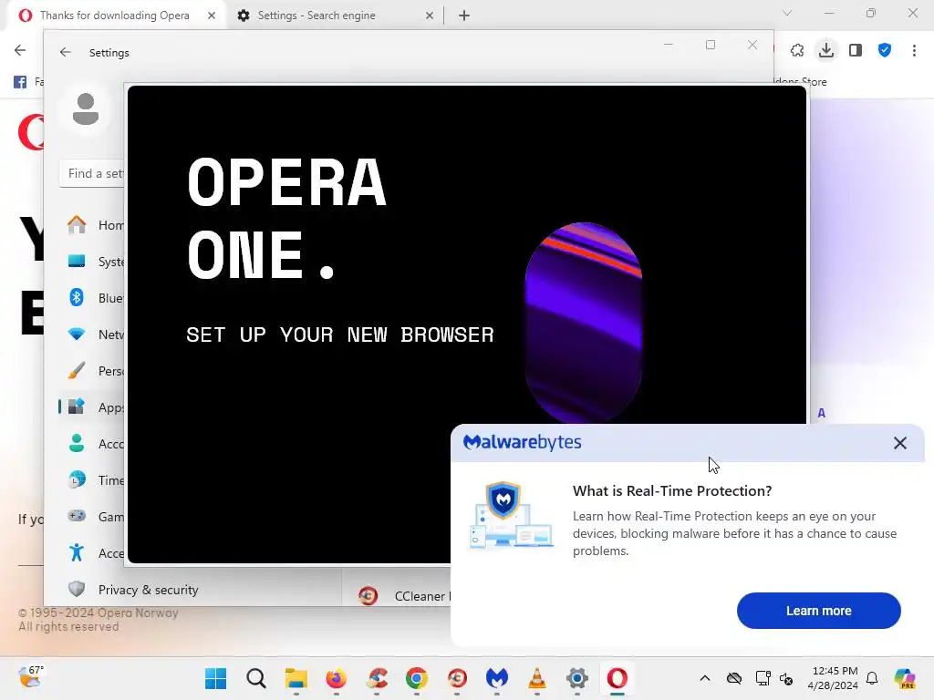Screen dimensions: 934x700
Task: Open the weather widget on taskbar
Action: point(30,677)
